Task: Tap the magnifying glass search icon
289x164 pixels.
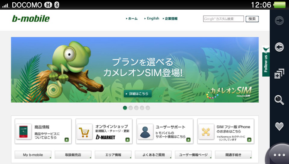Action: [x=279, y=100]
